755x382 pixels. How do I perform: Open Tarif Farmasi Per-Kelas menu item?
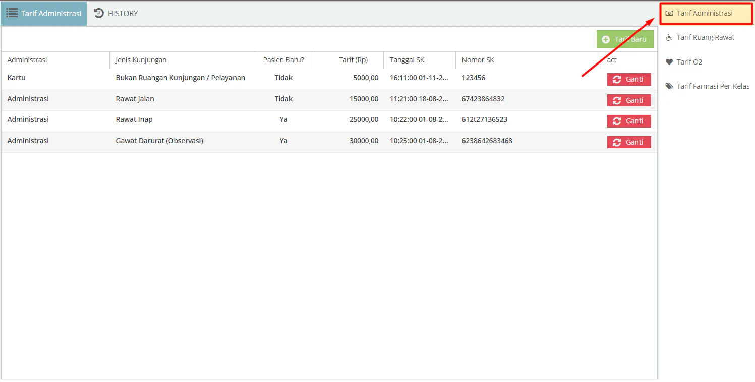coord(706,86)
